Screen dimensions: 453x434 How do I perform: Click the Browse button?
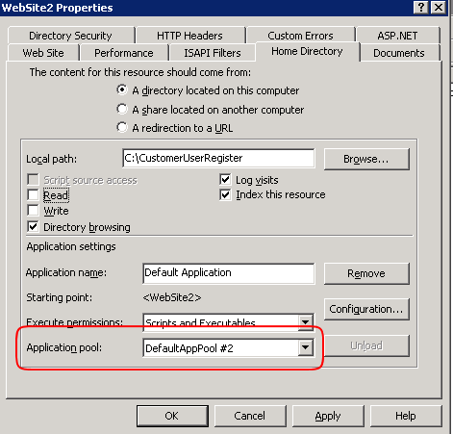point(366,159)
